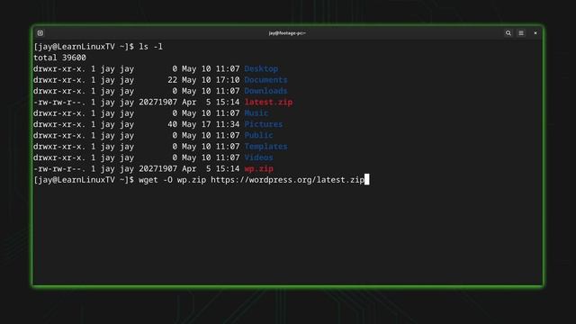576x324 pixels.
Task: Click the wp.zip file name in red
Action: point(258,168)
